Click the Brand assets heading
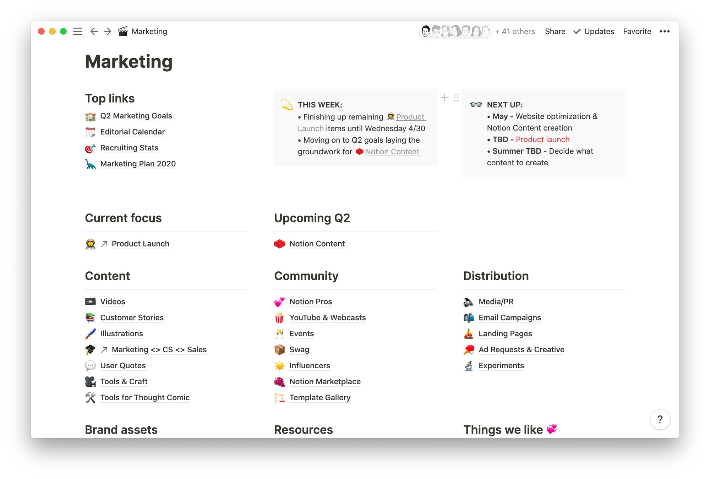The height and width of the screenshot is (479, 710). point(121,430)
